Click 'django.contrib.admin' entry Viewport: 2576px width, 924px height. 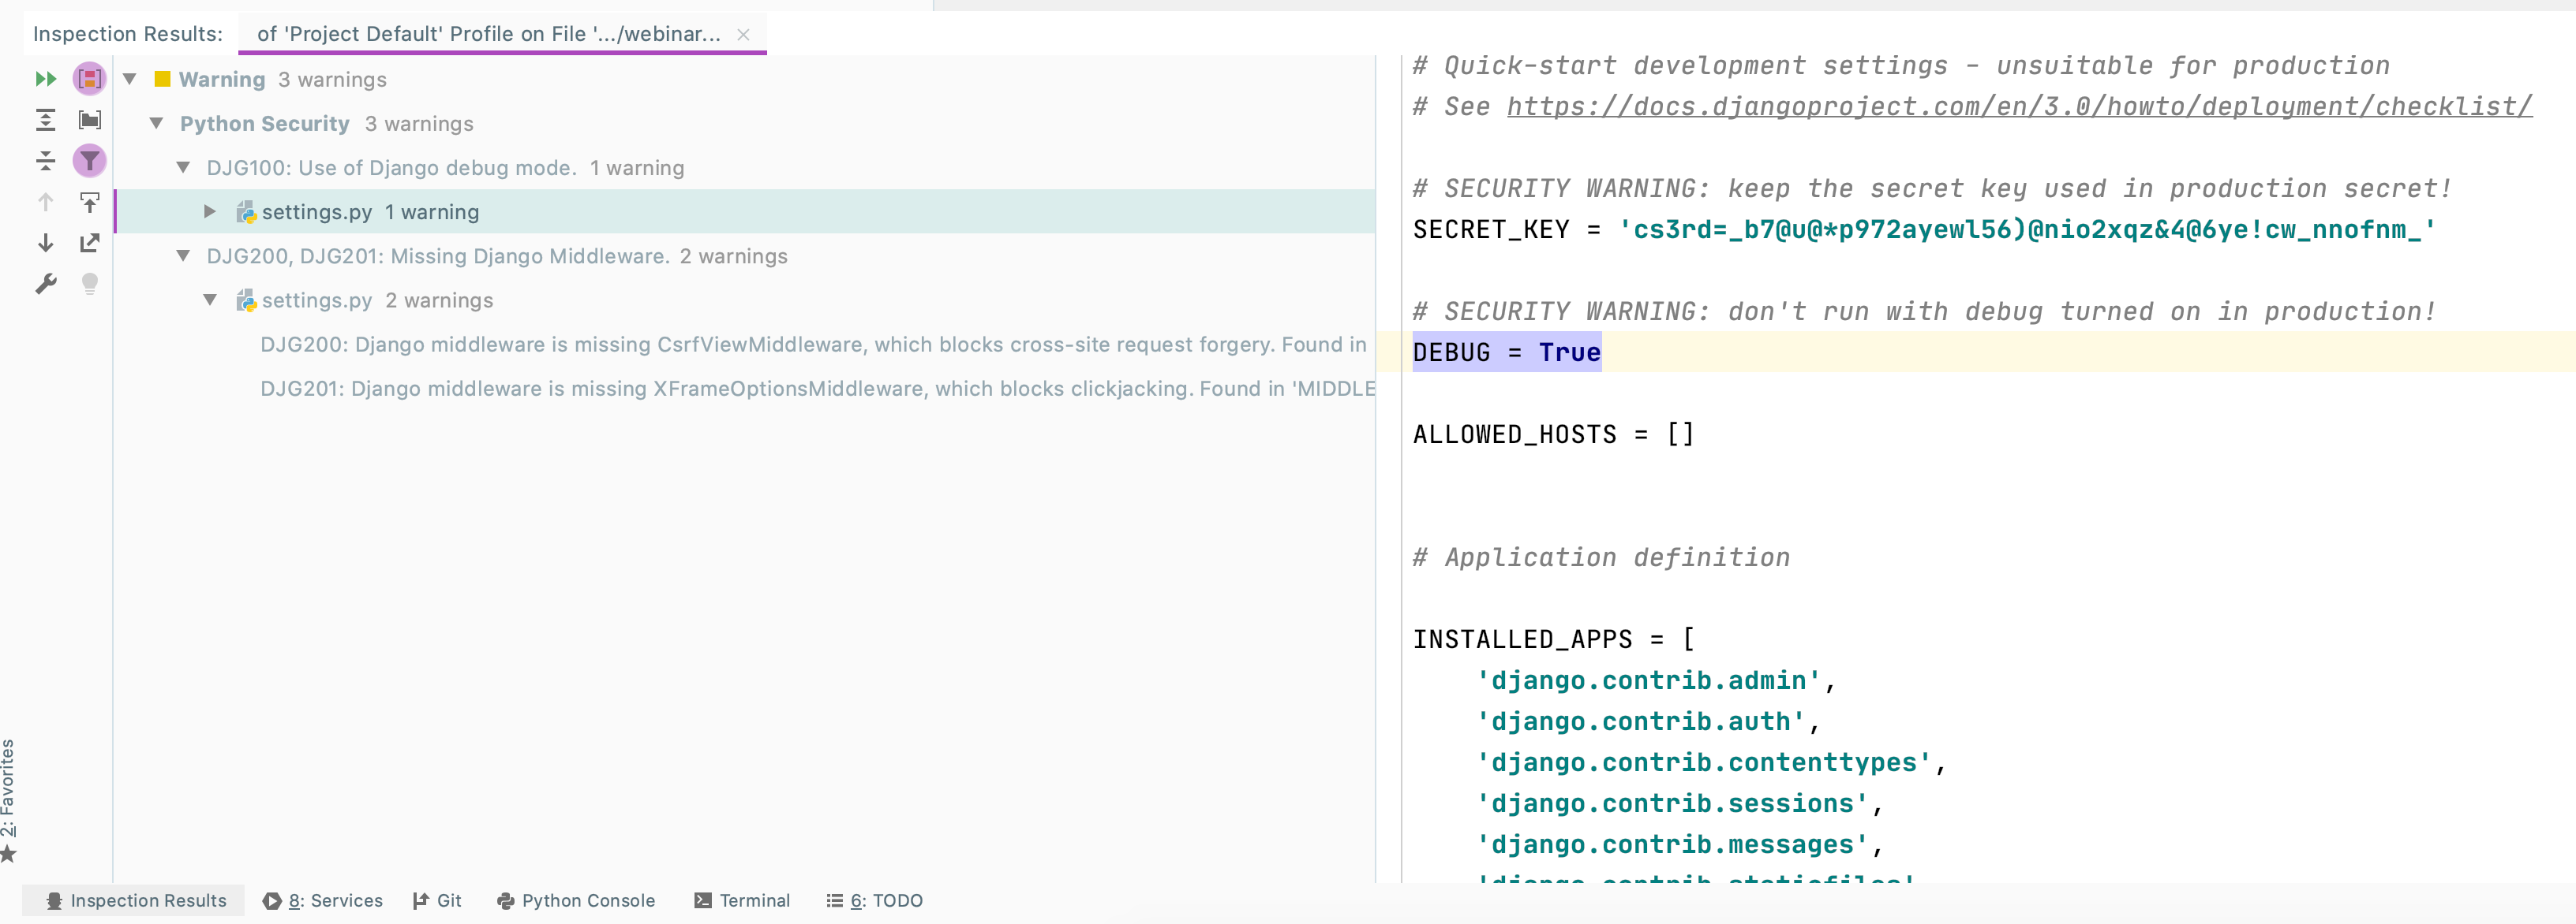coord(1647,680)
